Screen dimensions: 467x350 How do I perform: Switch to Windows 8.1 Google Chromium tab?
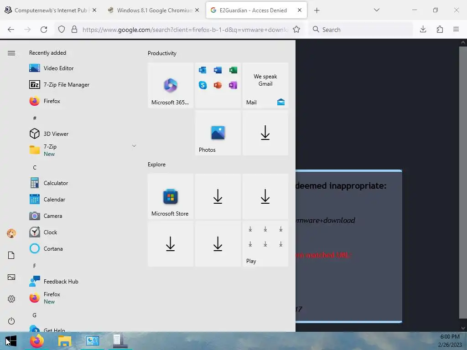tap(154, 10)
